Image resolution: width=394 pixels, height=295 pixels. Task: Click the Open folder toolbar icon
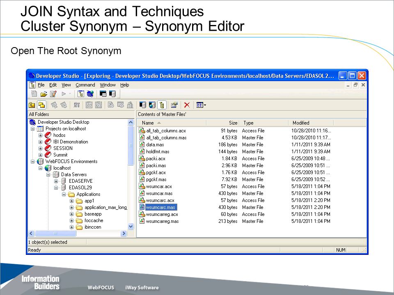click(x=44, y=94)
